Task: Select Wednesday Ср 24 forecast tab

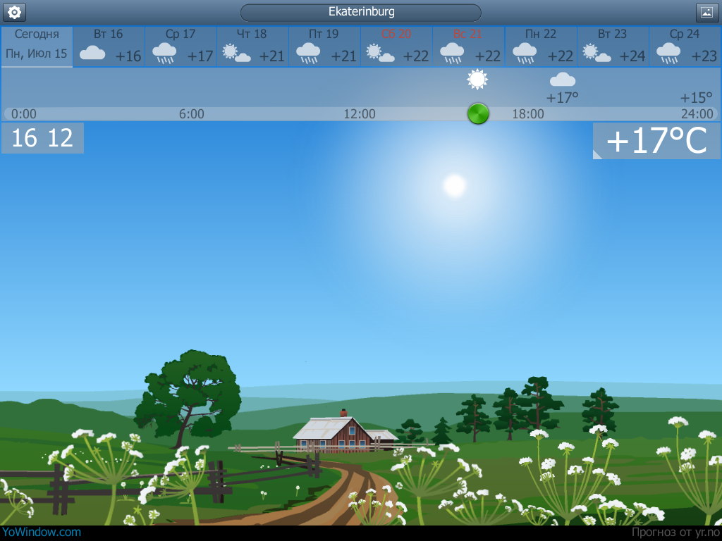Action: click(x=685, y=46)
